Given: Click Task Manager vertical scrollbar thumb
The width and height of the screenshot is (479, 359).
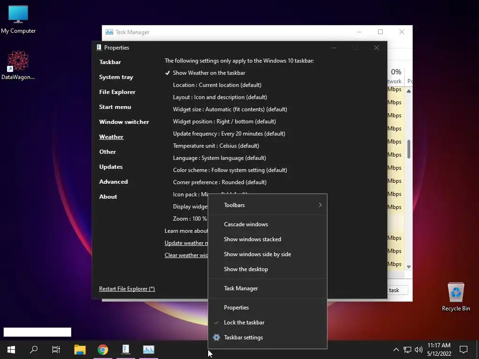Looking at the screenshot, I should (x=409, y=149).
